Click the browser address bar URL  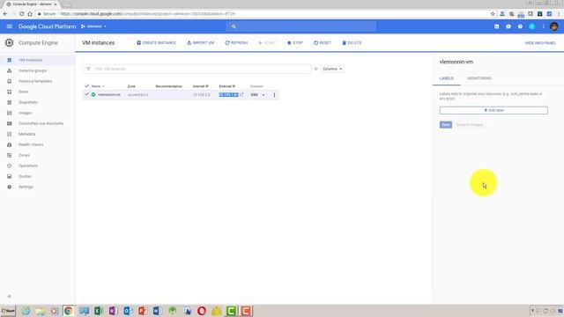click(147, 14)
